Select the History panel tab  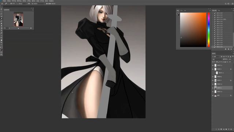pos(214,11)
